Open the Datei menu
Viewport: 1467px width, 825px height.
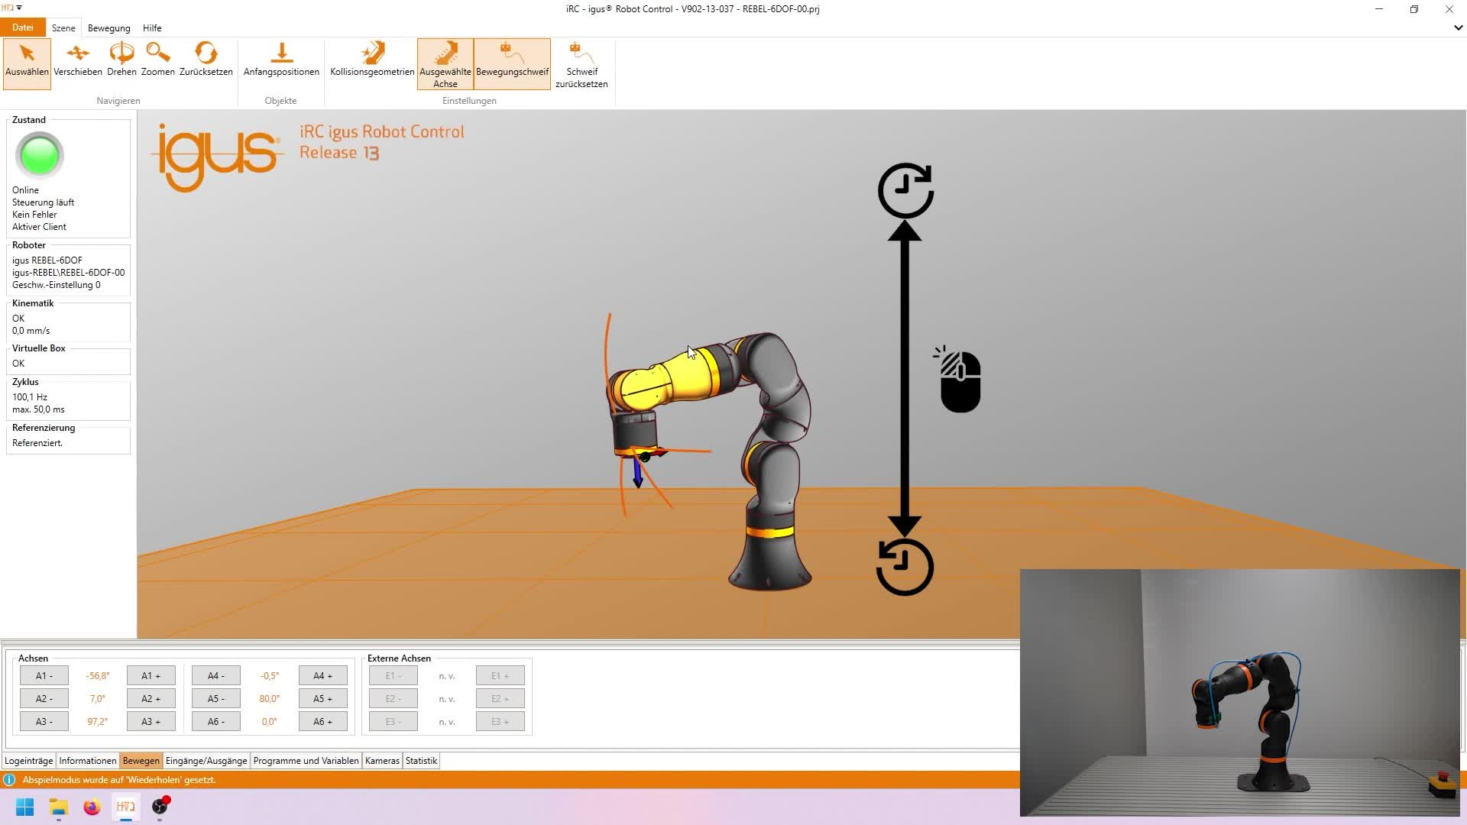click(23, 27)
